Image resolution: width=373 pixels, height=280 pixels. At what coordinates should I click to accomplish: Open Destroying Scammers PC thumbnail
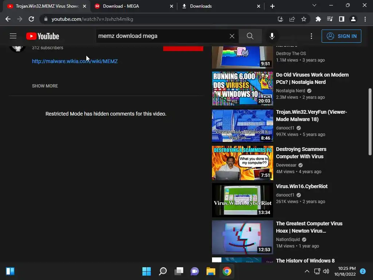tap(242, 163)
